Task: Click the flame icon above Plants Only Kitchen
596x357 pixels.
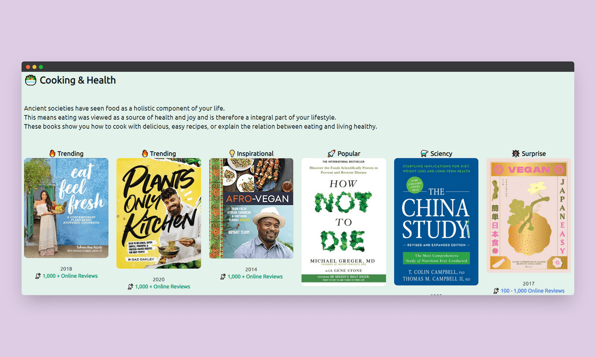Action: 145,153
